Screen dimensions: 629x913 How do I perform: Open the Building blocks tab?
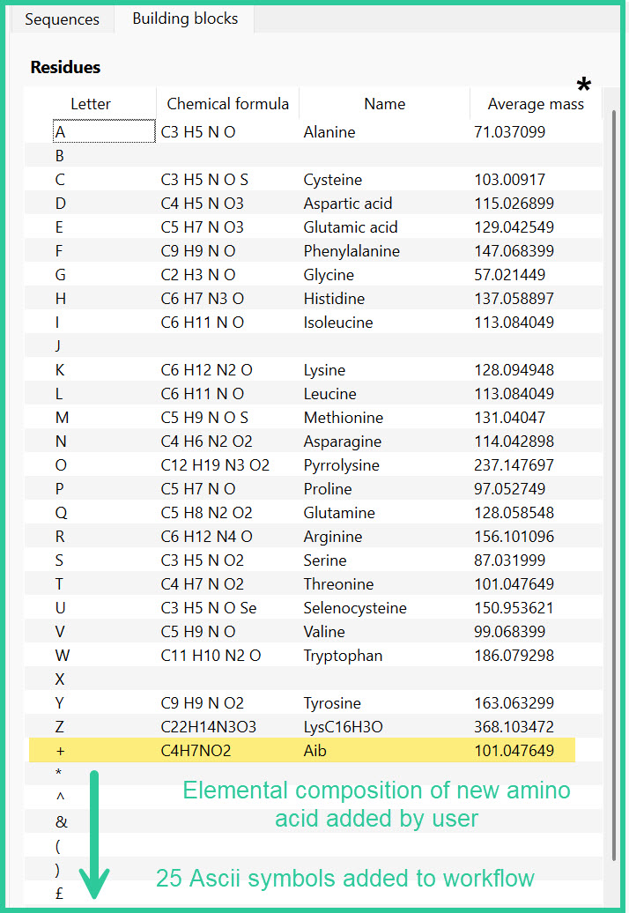185,19
